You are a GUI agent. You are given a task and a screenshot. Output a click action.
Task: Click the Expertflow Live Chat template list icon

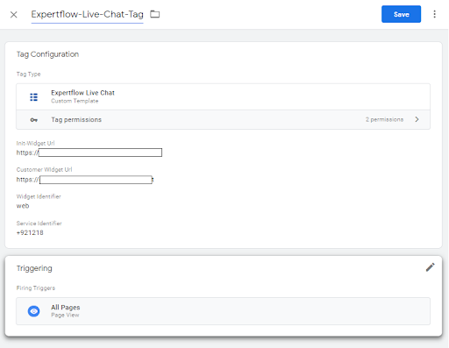(x=34, y=97)
